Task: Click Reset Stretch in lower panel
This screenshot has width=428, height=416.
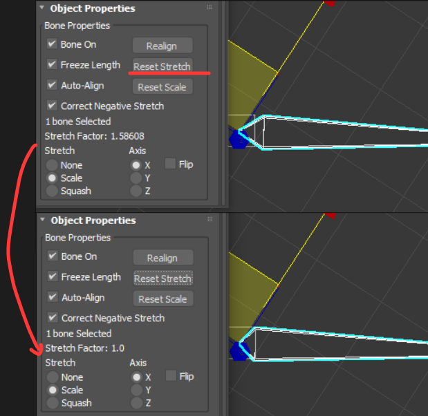Action: tap(163, 278)
